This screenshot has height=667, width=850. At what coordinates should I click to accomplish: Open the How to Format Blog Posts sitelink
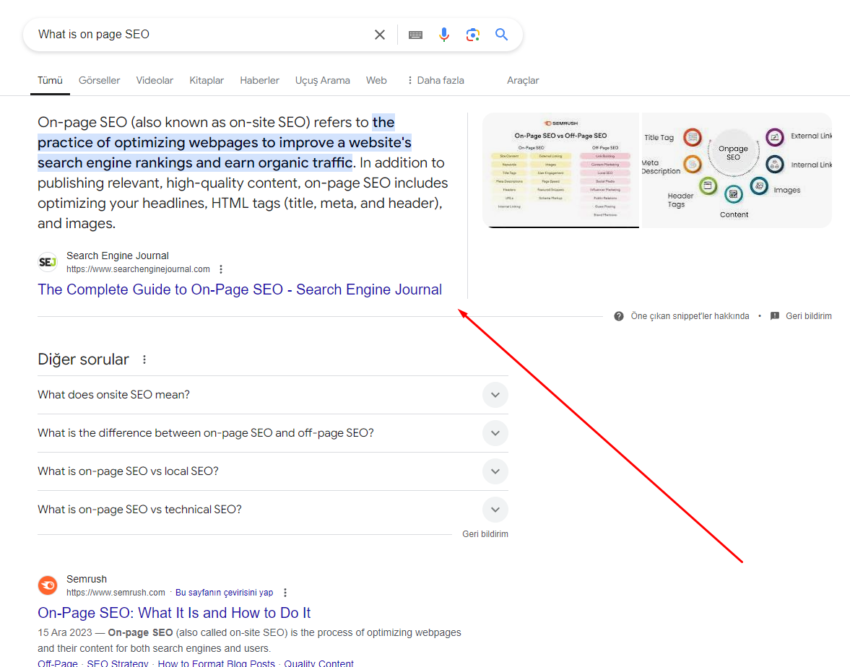point(217,663)
